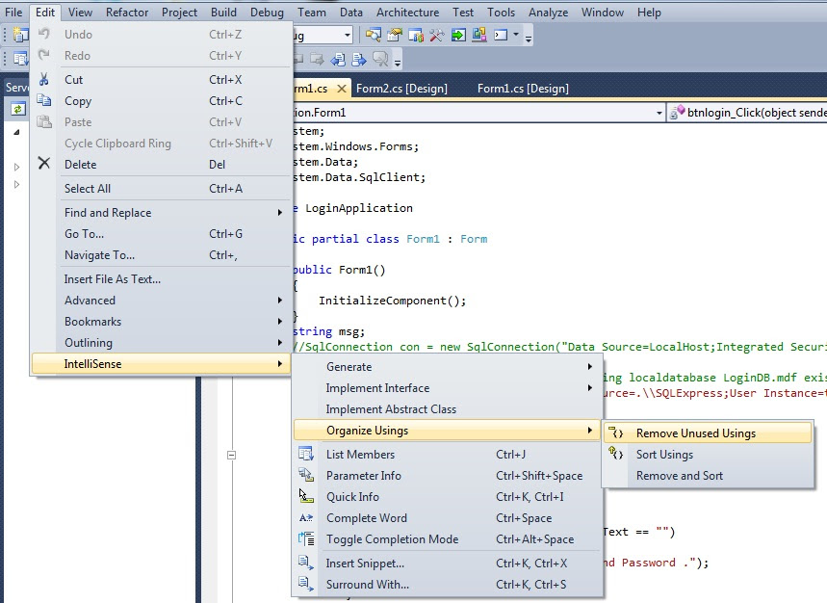Click the Surround With icon
This screenshot has height=603, width=827.
pos(306,584)
